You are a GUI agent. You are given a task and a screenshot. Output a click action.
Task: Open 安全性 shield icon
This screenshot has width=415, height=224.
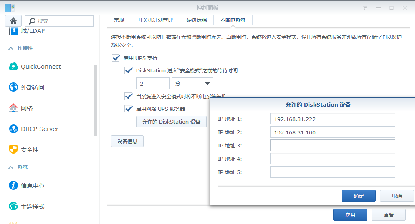click(13, 149)
